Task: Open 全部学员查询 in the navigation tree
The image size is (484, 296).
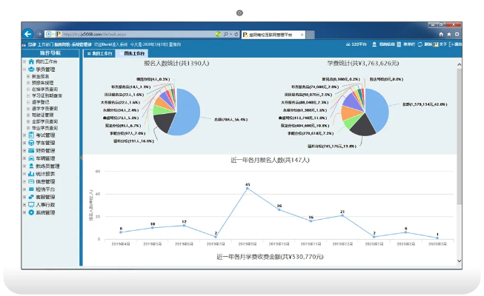Action: coord(44,121)
